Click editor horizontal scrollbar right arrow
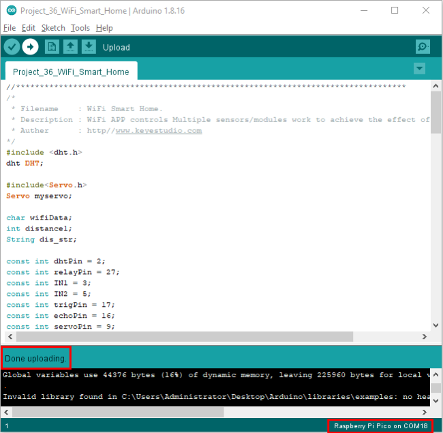Viewport: 443px width, 433px height. point(425,336)
